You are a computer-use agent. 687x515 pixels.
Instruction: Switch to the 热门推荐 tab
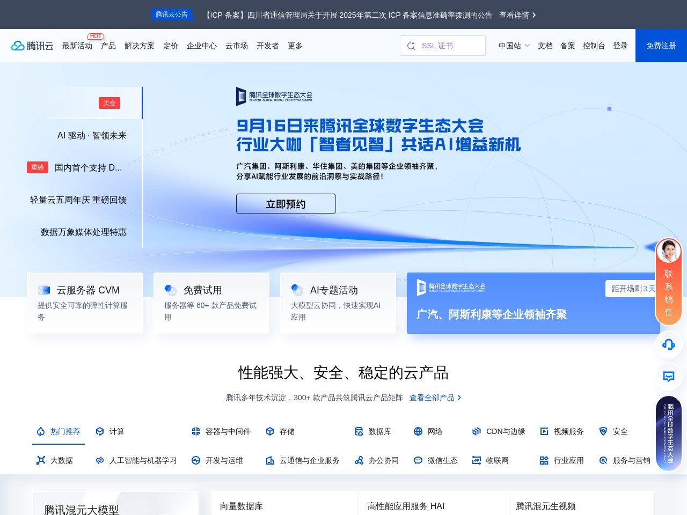[59, 431]
